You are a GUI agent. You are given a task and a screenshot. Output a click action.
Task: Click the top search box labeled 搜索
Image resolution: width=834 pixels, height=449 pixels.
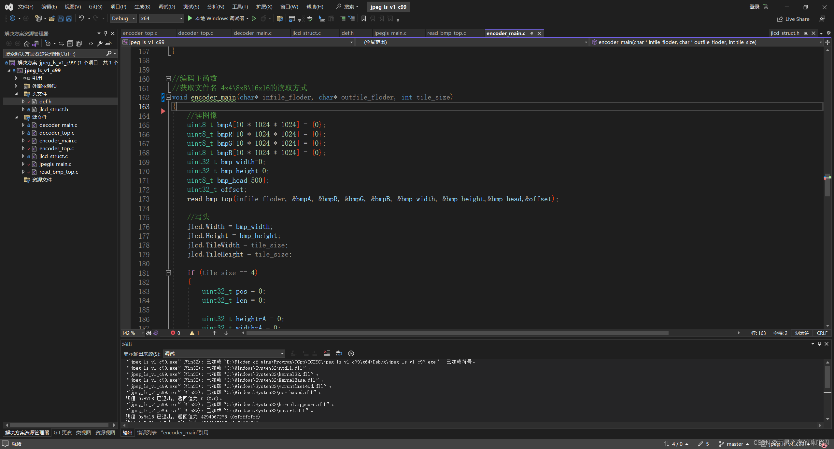pos(348,7)
